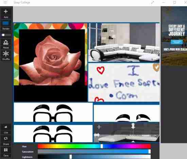The image size is (187, 159).
Task: Select the 'I love Free Soft' handwriting photo
Action: click(x=124, y=83)
